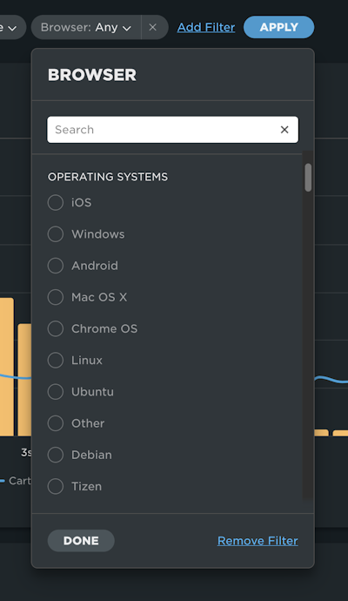Choose the Debian radio option

[56, 455]
